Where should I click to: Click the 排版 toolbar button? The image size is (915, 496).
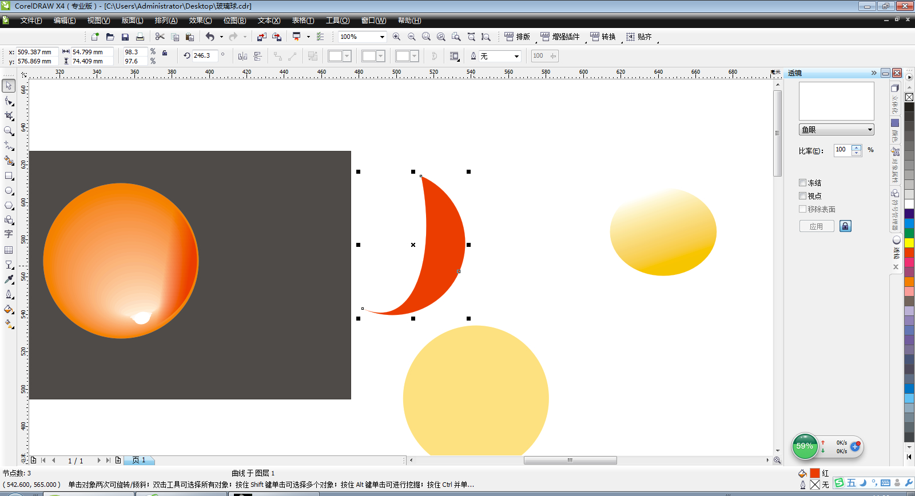pos(517,37)
